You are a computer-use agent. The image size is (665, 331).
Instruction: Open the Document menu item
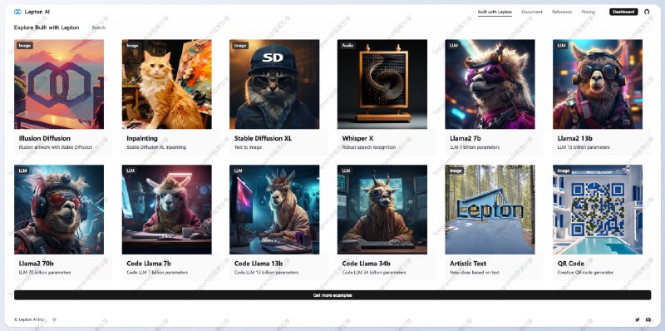532,12
